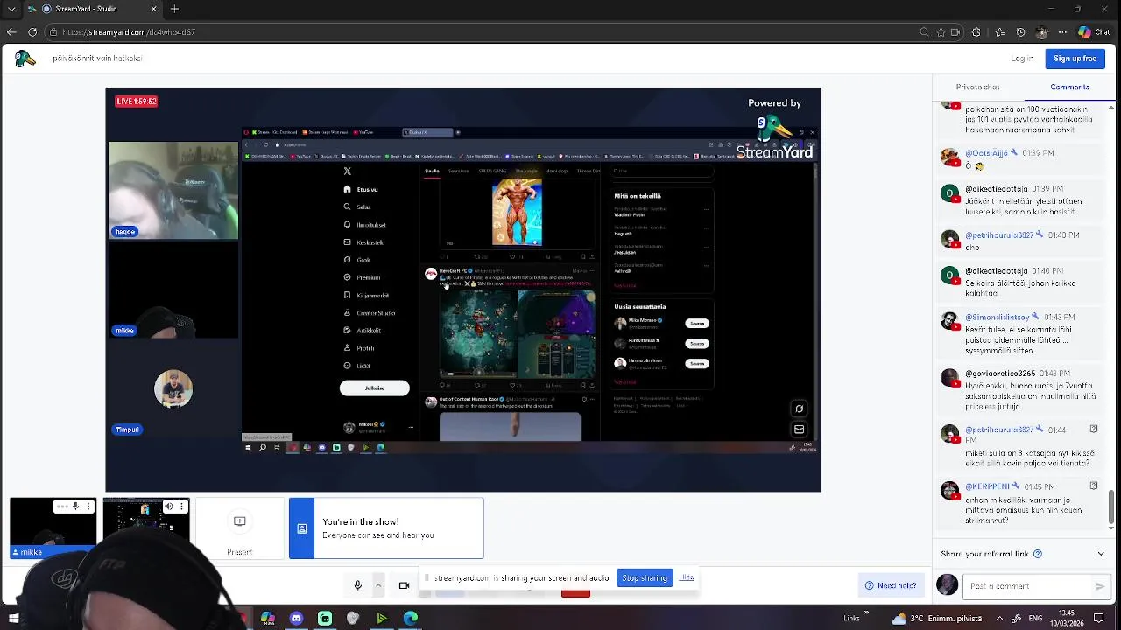Screen dimensions: 1121x630
Task: Open new browser tab plus button
Action: pos(174,9)
